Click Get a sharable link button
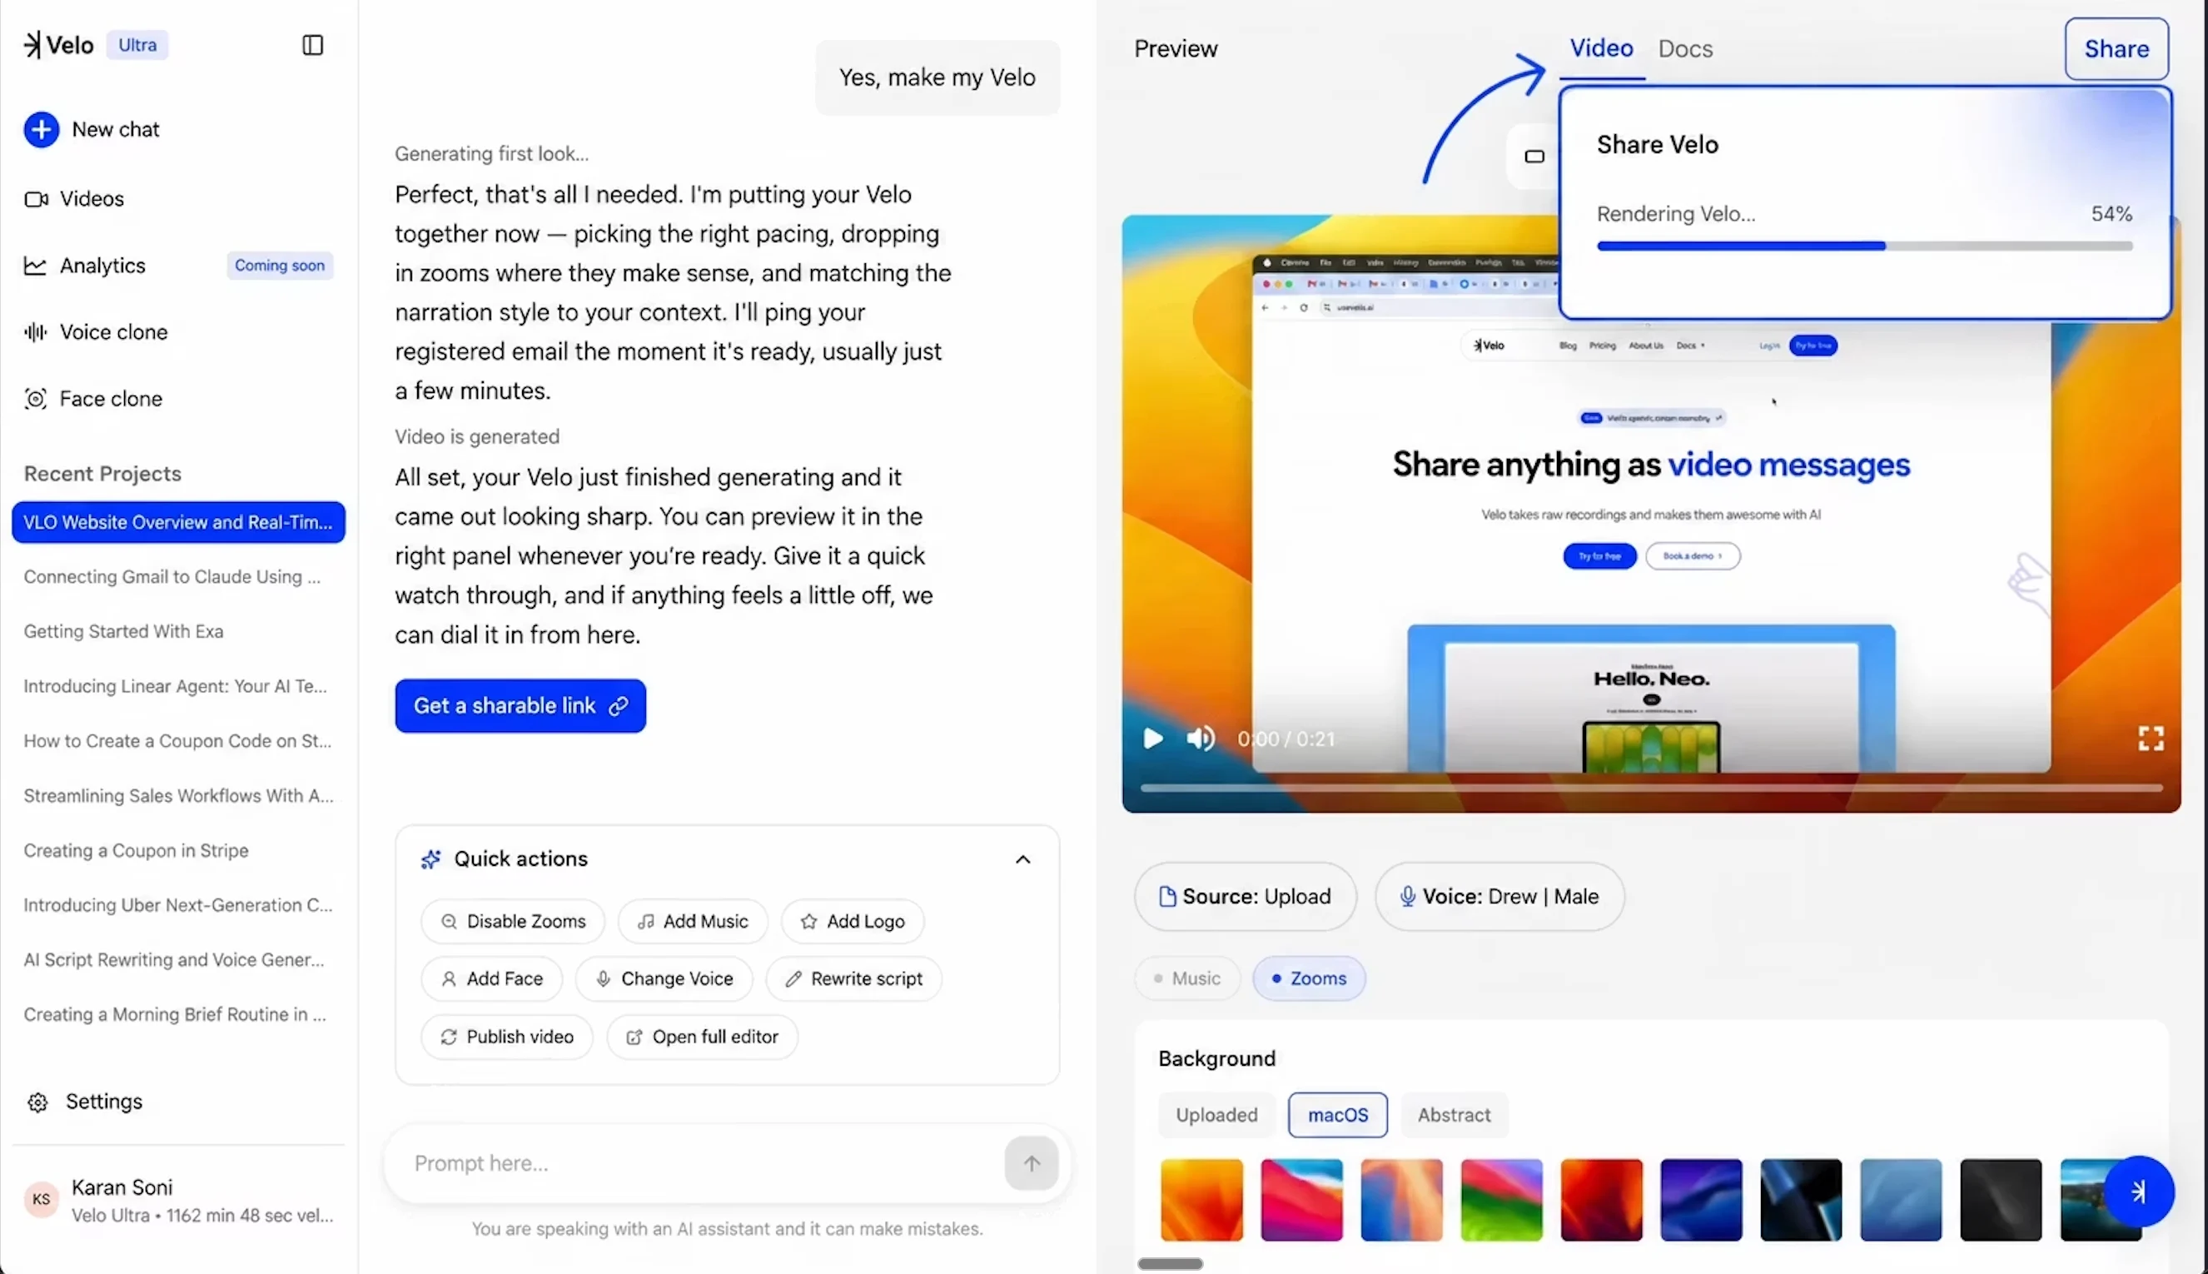Viewport: 2208px width, 1274px height. pyautogui.click(x=520, y=705)
